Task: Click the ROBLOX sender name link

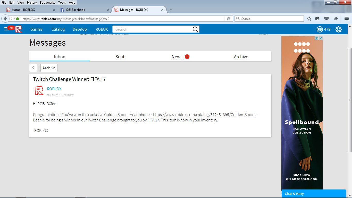Action: click(x=54, y=89)
